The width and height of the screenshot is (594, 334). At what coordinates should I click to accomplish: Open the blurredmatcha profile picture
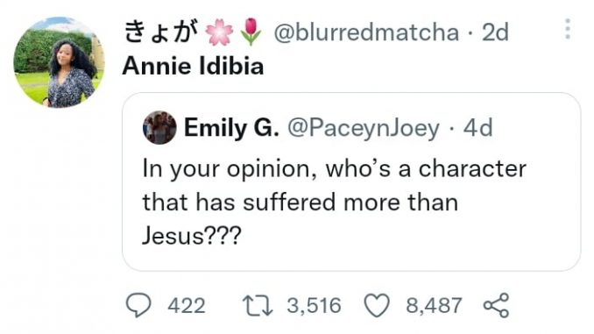pyautogui.click(x=59, y=62)
